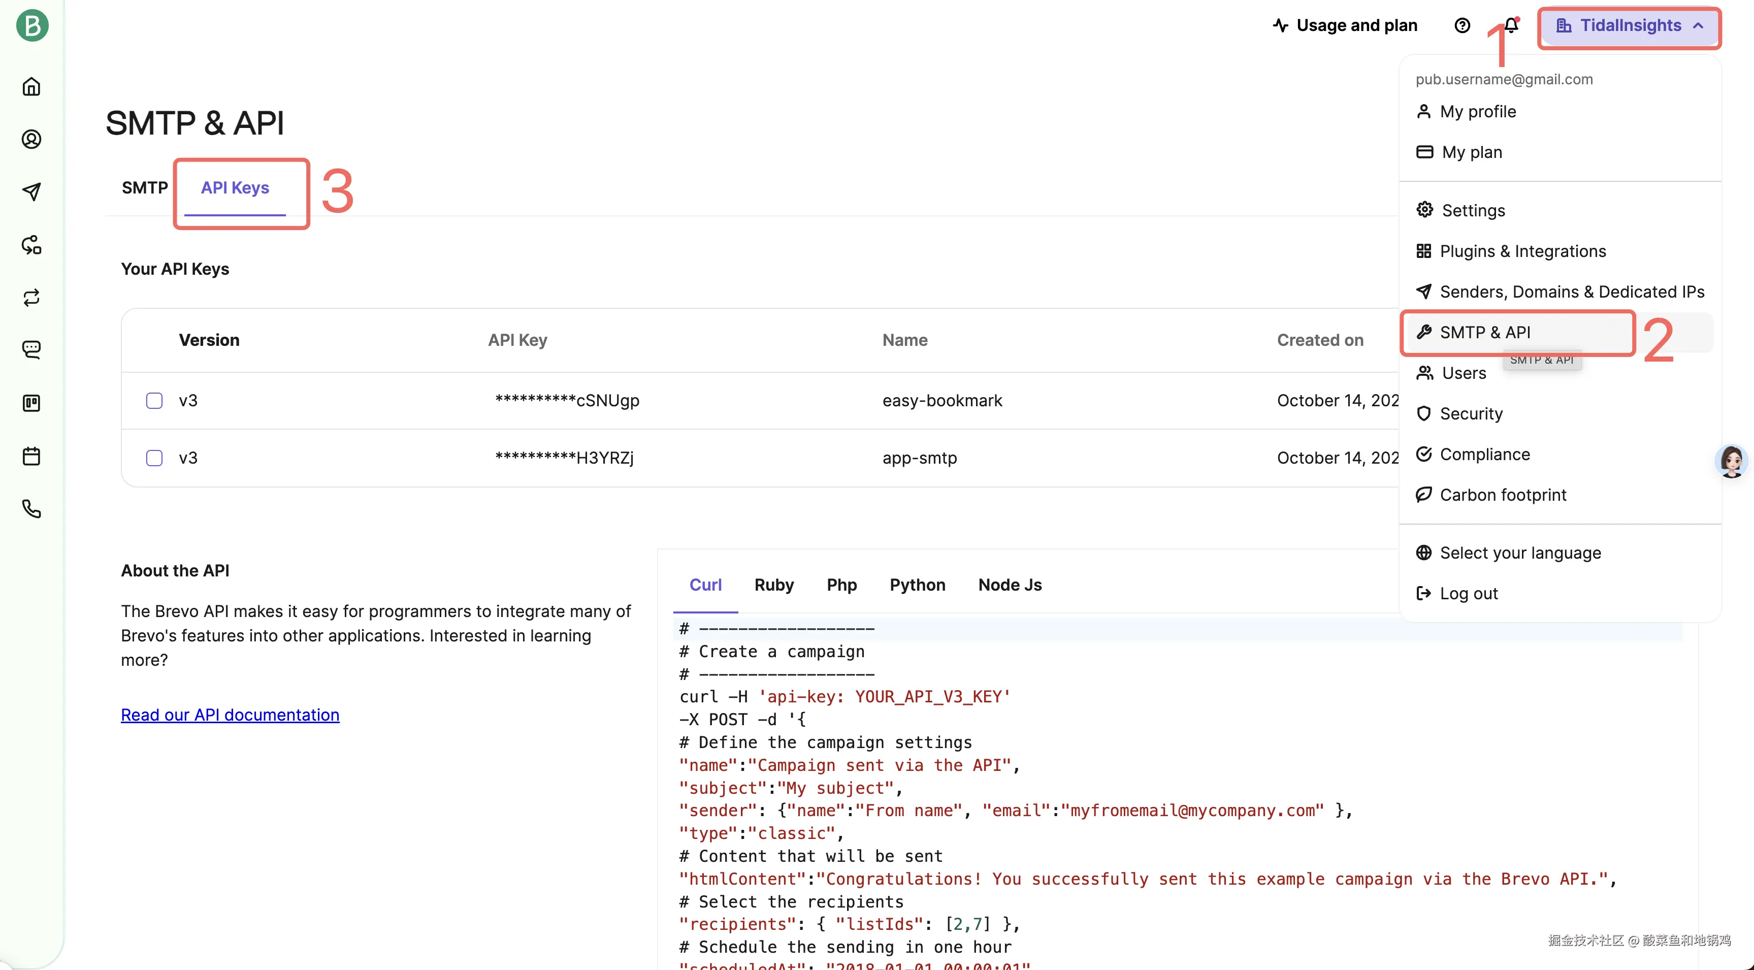Switch to the Python code tab
Screen dimensions: 1754x970
tap(917, 585)
